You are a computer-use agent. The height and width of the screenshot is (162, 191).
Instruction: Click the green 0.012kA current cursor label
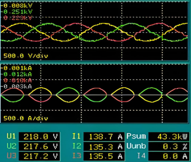click(17, 74)
